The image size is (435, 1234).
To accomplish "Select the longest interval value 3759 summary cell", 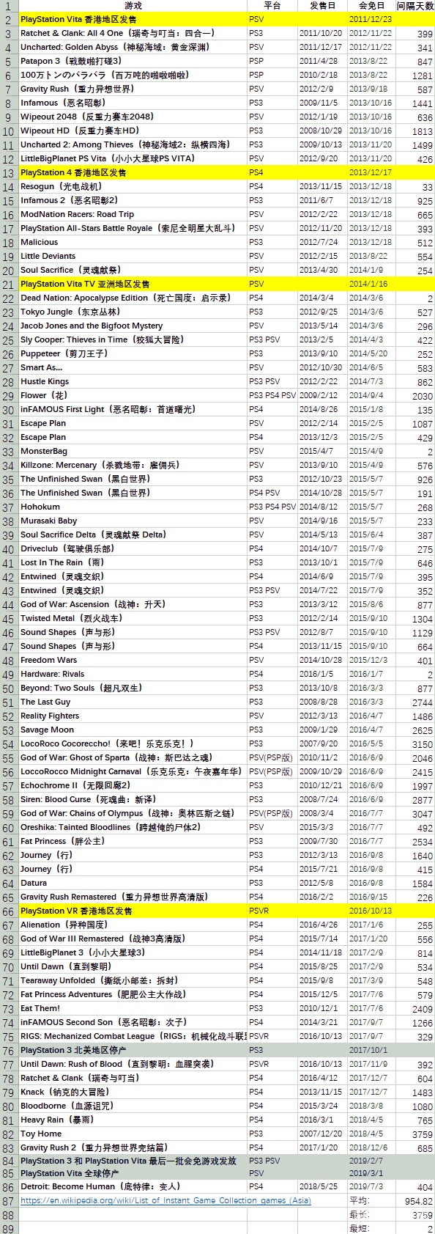I will (415, 1215).
